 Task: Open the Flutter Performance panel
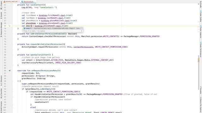201,49
